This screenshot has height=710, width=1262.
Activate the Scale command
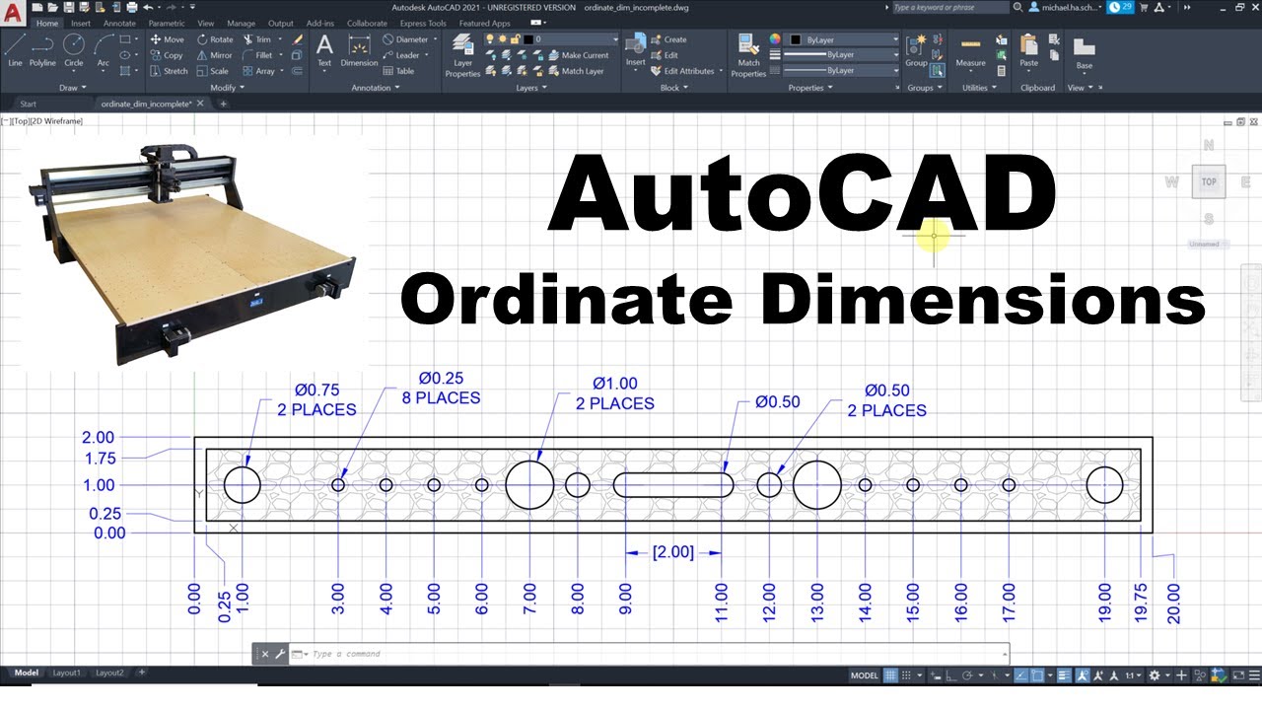pyautogui.click(x=212, y=71)
